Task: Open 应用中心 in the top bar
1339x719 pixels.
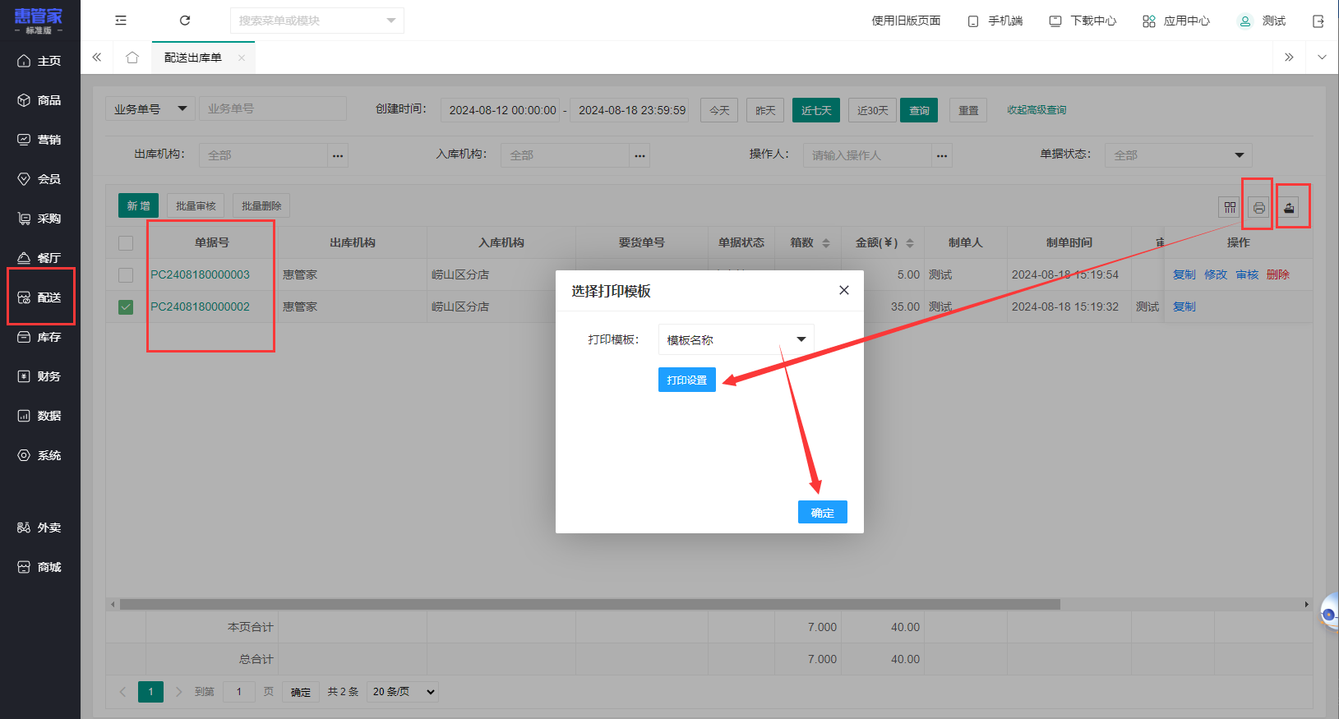Action: [1176, 21]
